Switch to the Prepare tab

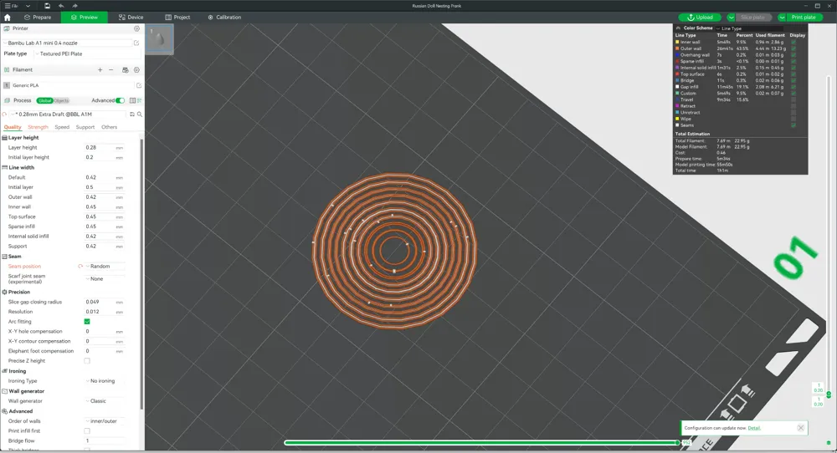(x=38, y=17)
